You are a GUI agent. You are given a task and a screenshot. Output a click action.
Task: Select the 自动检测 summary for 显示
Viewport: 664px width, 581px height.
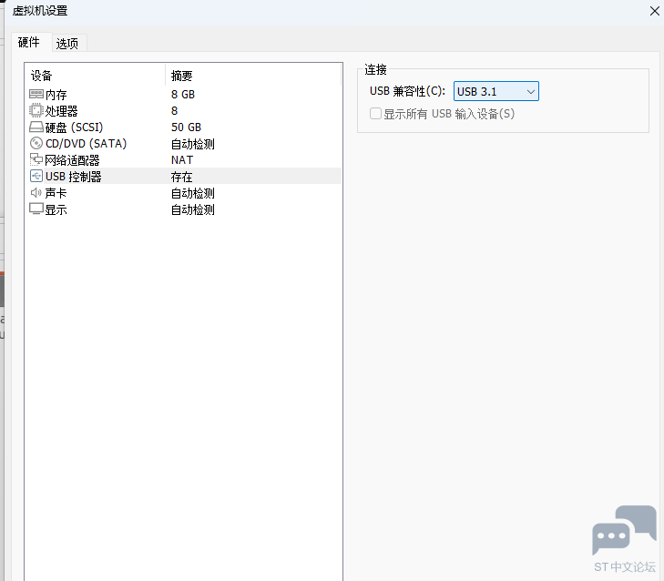193,209
